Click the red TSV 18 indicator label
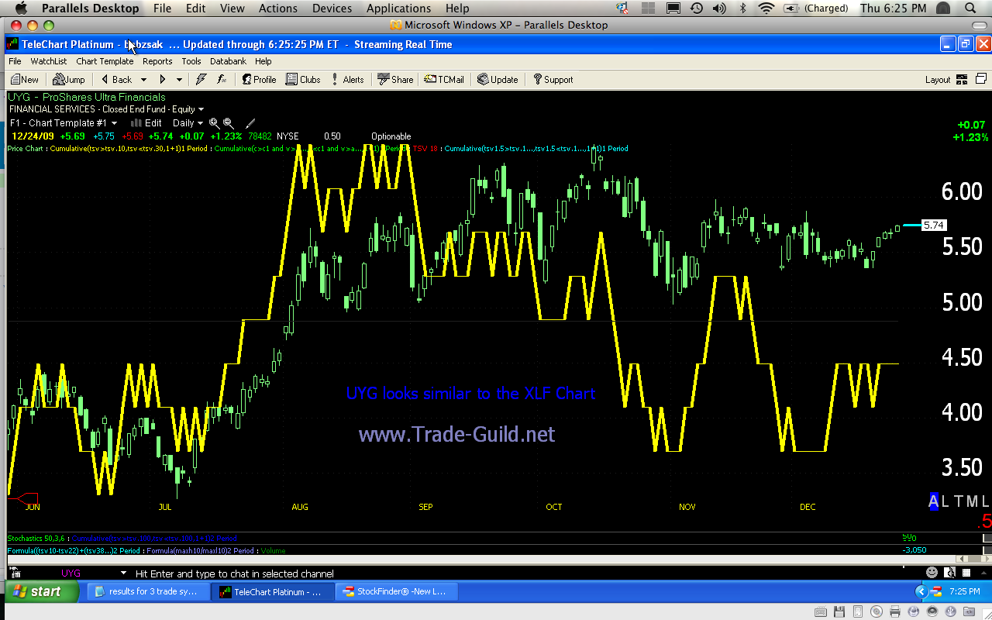 [x=425, y=148]
